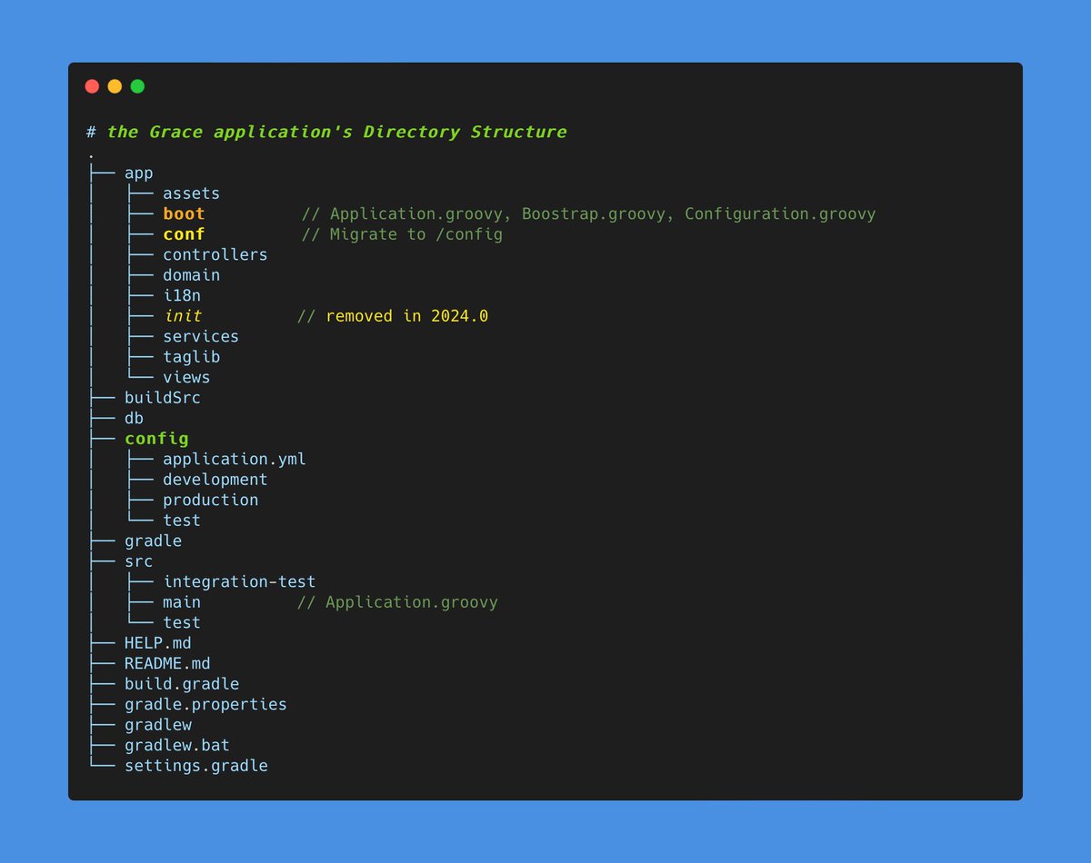Viewport: 1091px width, 863px height.
Task: Select the italic "init" directory entry
Action: click(x=183, y=316)
